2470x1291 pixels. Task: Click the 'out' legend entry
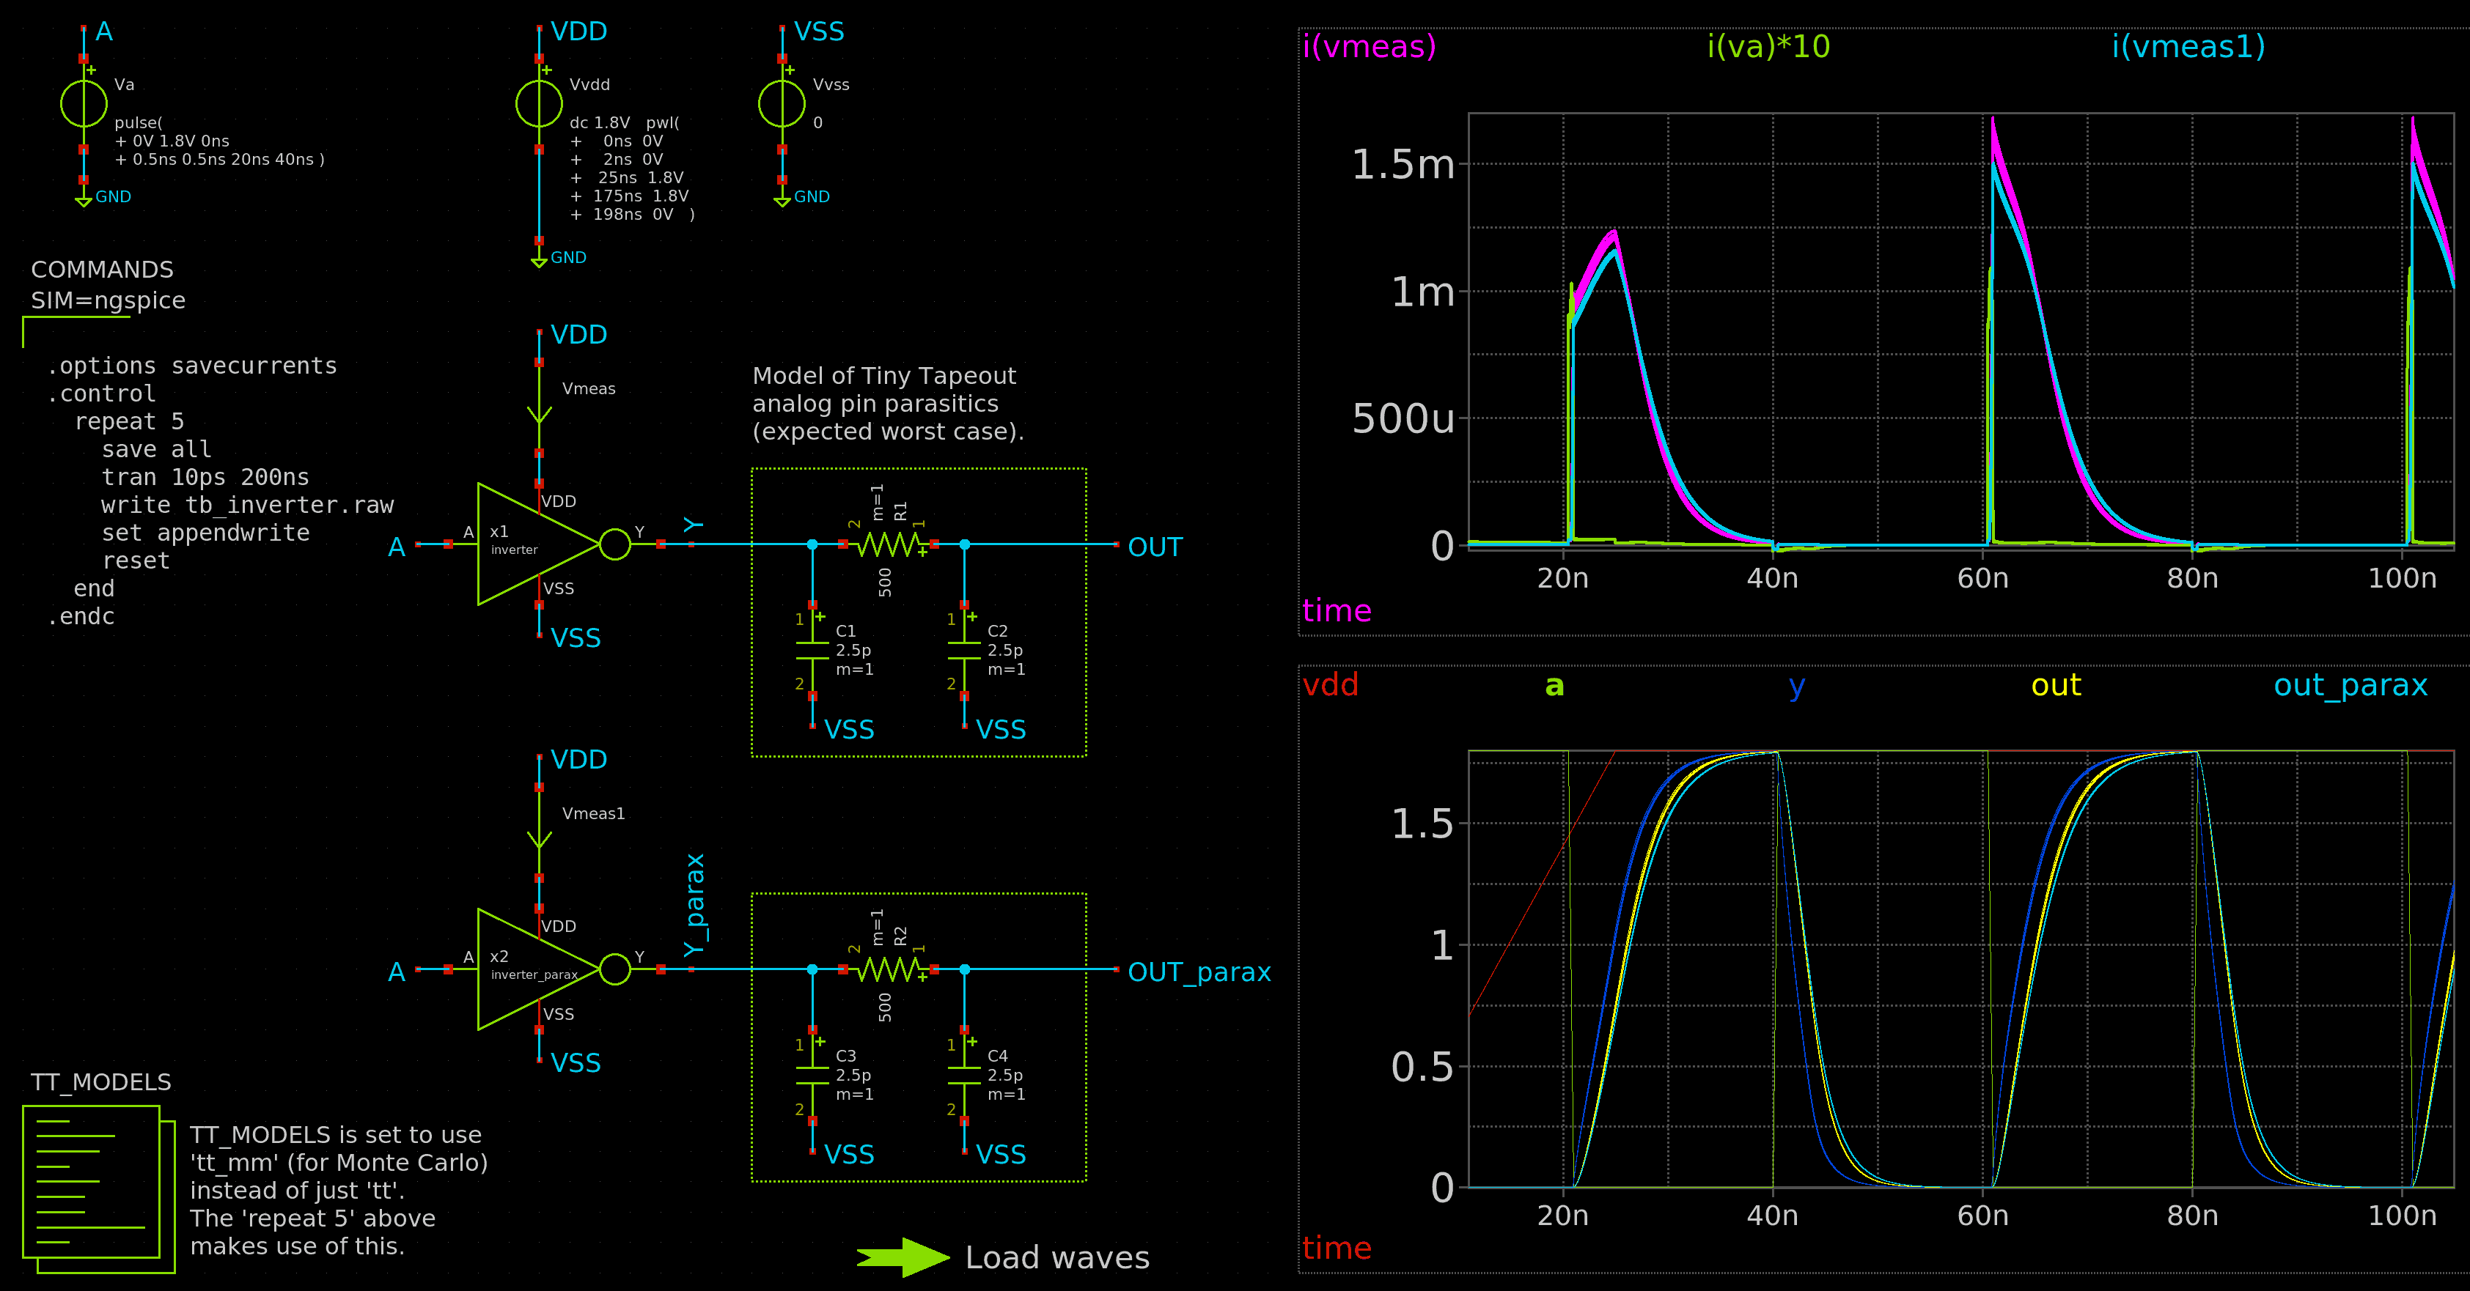(2056, 685)
